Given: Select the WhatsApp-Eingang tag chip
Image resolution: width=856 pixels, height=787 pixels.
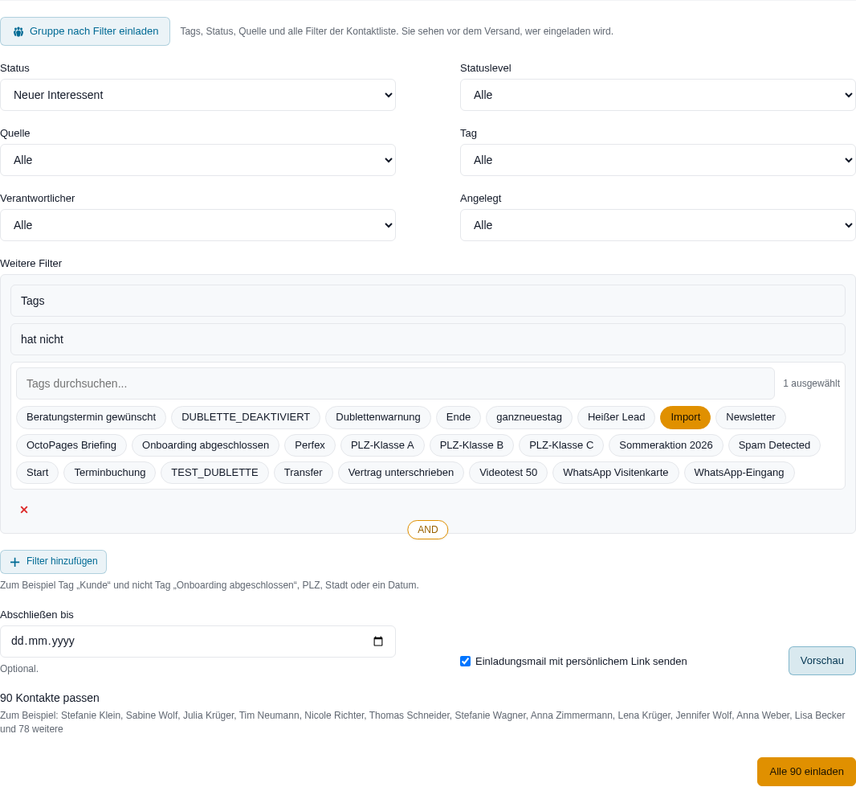Looking at the screenshot, I should pos(739,473).
